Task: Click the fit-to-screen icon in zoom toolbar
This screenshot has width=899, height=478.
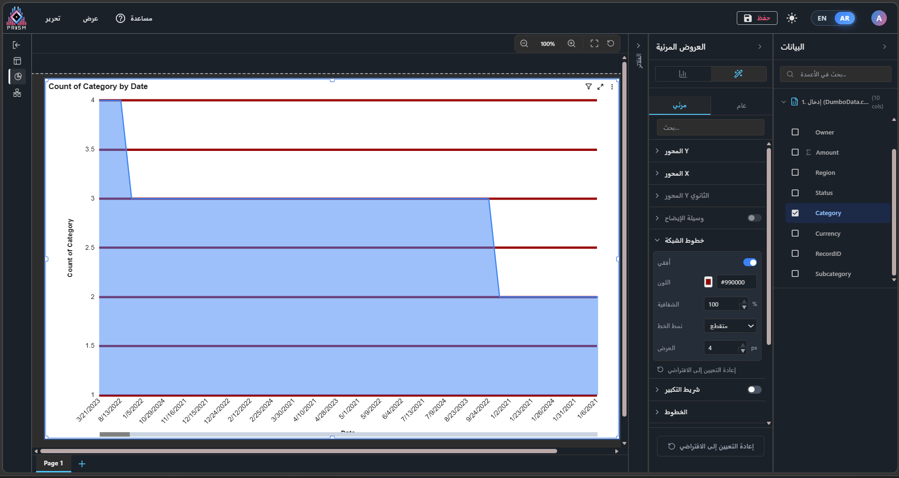Action: click(x=594, y=44)
